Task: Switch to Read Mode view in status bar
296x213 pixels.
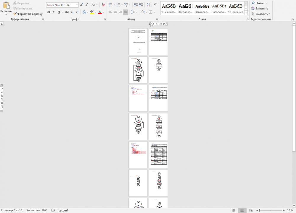Action: pos(233,210)
